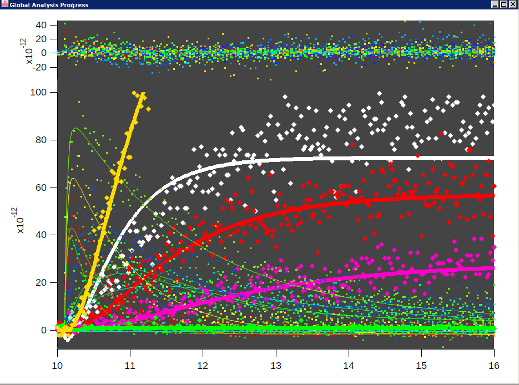Click the Global Analysis Progress window icon
This screenshot has height=385, width=519.
(x=4, y=4)
